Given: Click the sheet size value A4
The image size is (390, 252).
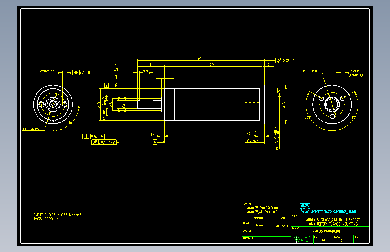Looking at the screenshot, I should pyautogui.click(x=323, y=240).
